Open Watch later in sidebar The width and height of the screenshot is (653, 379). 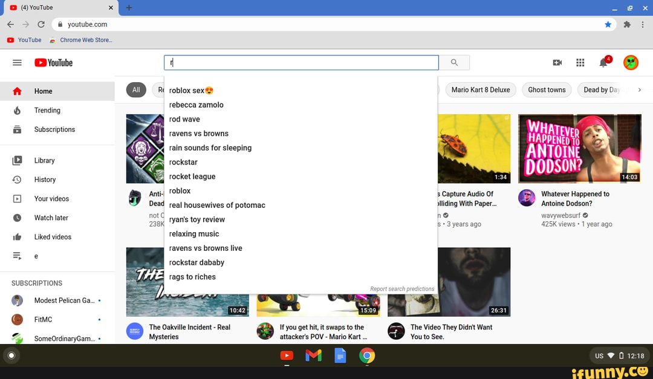click(51, 218)
